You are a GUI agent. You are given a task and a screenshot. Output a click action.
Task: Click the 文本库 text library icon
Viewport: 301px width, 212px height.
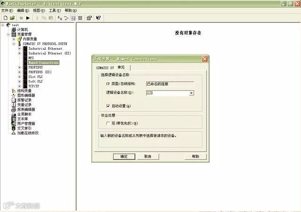(14, 119)
